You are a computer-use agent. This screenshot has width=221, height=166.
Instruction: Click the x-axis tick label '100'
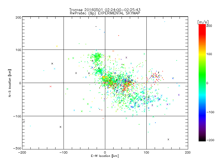coord(146,152)
